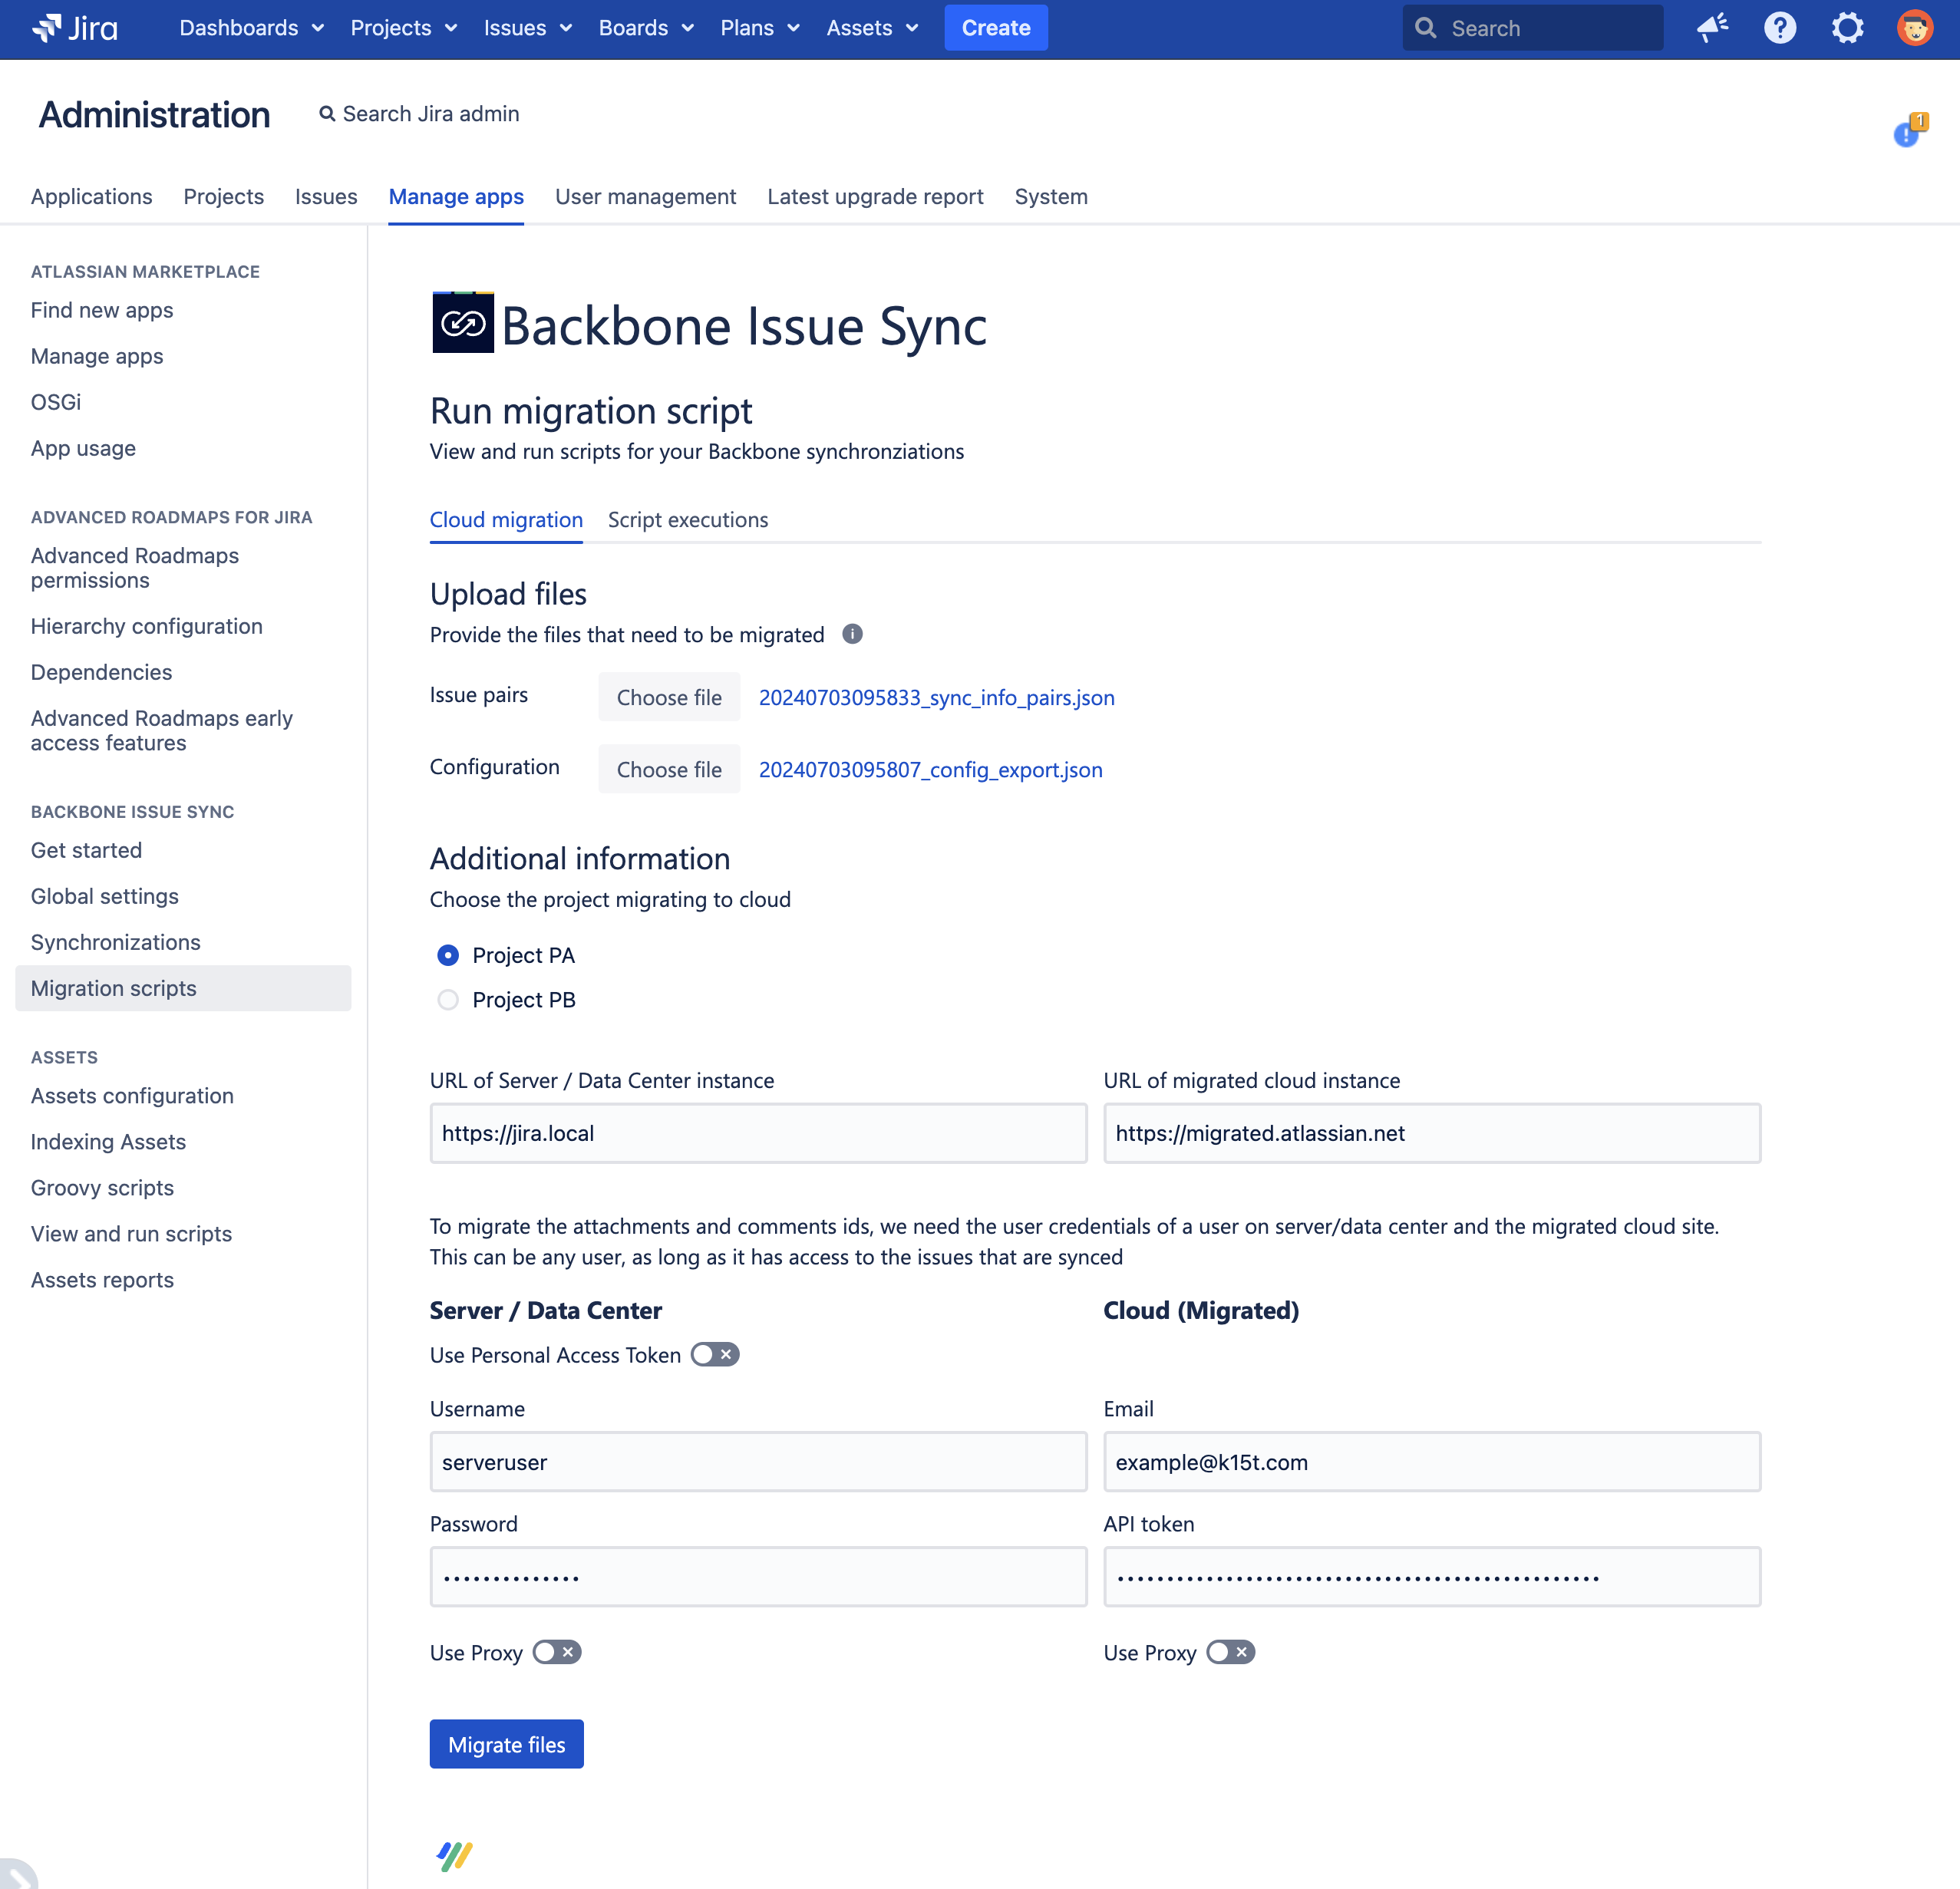The height and width of the screenshot is (1889, 1960).
Task: Choose file for Configuration upload
Action: pos(668,769)
